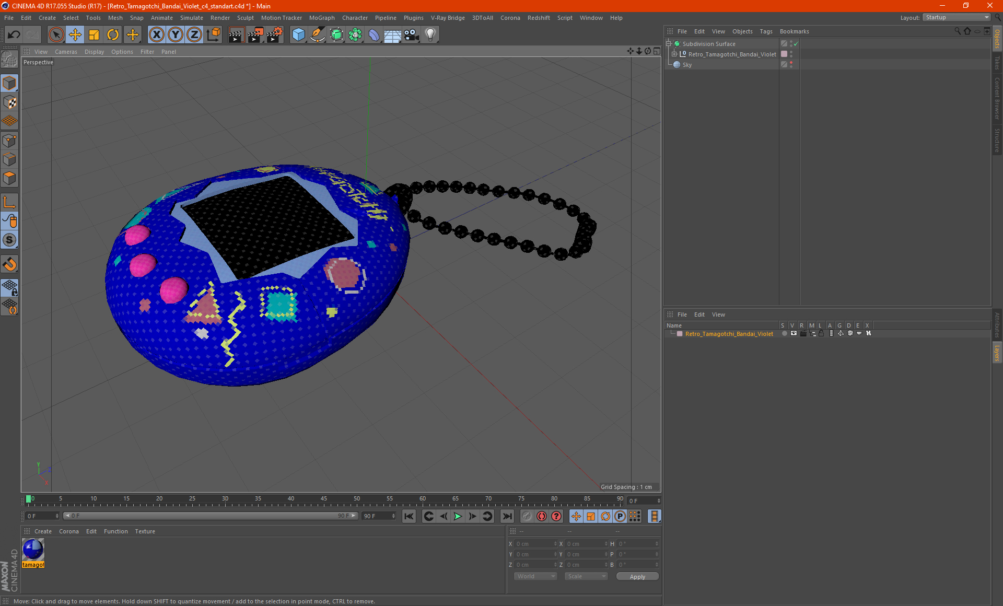This screenshot has height=606, width=1003.
Task: Switch to Model mode
Action: [9, 84]
